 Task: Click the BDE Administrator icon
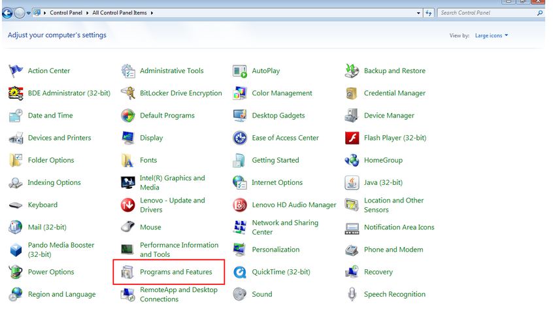[x=16, y=93]
